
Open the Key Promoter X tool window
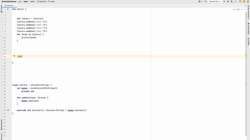pos(248,12)
